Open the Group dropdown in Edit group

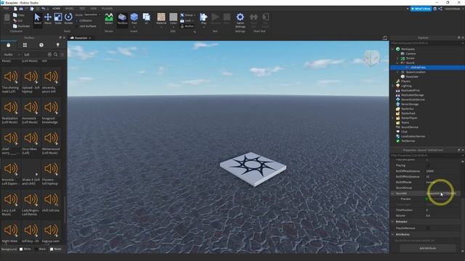pos(188,14)
